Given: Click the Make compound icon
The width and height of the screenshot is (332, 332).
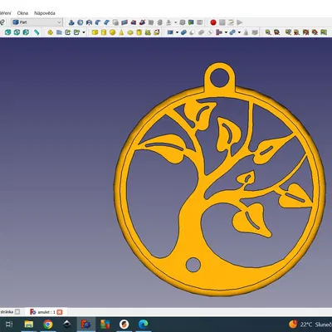Looking at the screenshot, I should [x=170, y=32].
